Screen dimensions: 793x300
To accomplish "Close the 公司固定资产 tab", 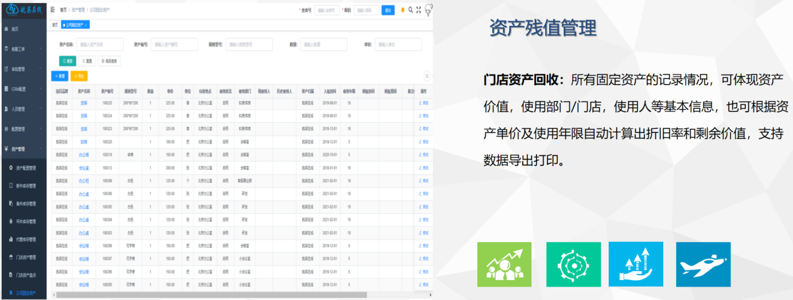I will [x=87, y=25].
